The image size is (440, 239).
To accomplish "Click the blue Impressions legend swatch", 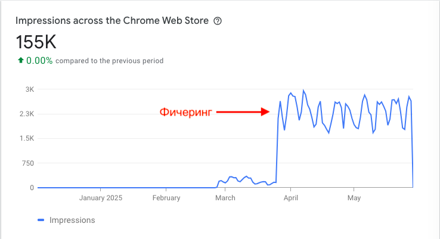I will click(41, 220).
